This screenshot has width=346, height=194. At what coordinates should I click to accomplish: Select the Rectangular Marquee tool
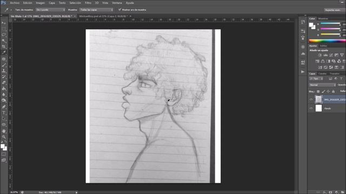[x=4, y=29]
